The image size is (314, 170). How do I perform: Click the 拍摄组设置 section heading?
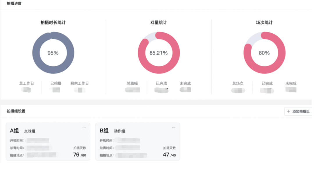click(16, 111)
